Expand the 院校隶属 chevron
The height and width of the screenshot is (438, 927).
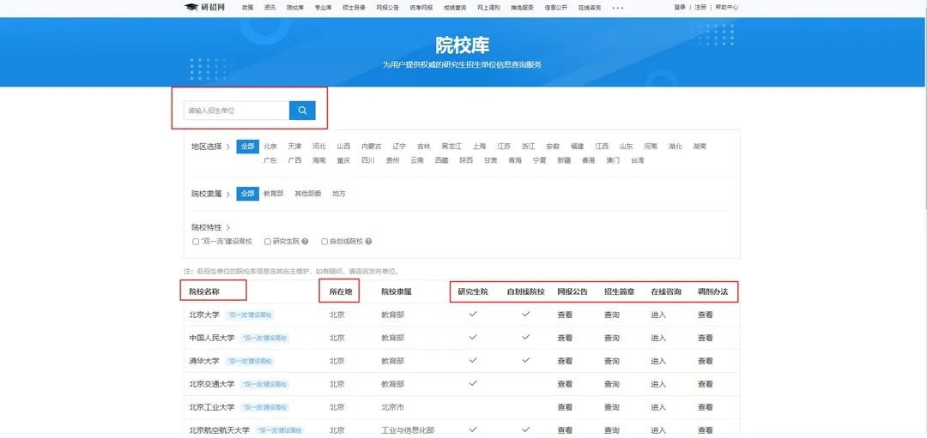click(x=227, y=194)
